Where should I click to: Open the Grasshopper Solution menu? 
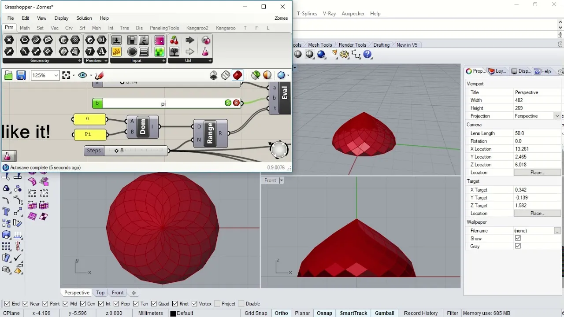[x=84, y=18]
